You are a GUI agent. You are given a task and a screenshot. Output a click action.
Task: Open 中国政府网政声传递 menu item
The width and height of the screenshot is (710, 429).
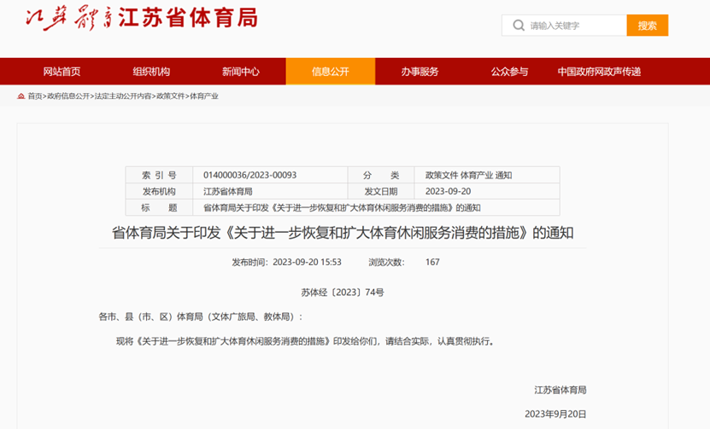point(599,72)
